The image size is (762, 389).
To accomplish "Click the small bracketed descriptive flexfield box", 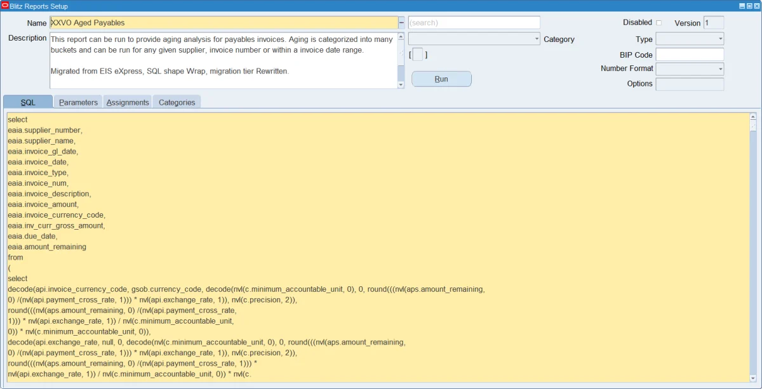I will (x=418, y=55).
